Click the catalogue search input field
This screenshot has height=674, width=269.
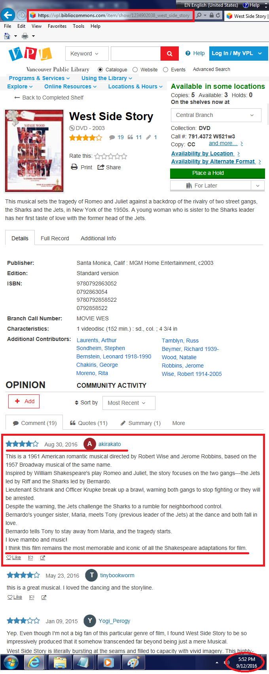pos(135,54)
